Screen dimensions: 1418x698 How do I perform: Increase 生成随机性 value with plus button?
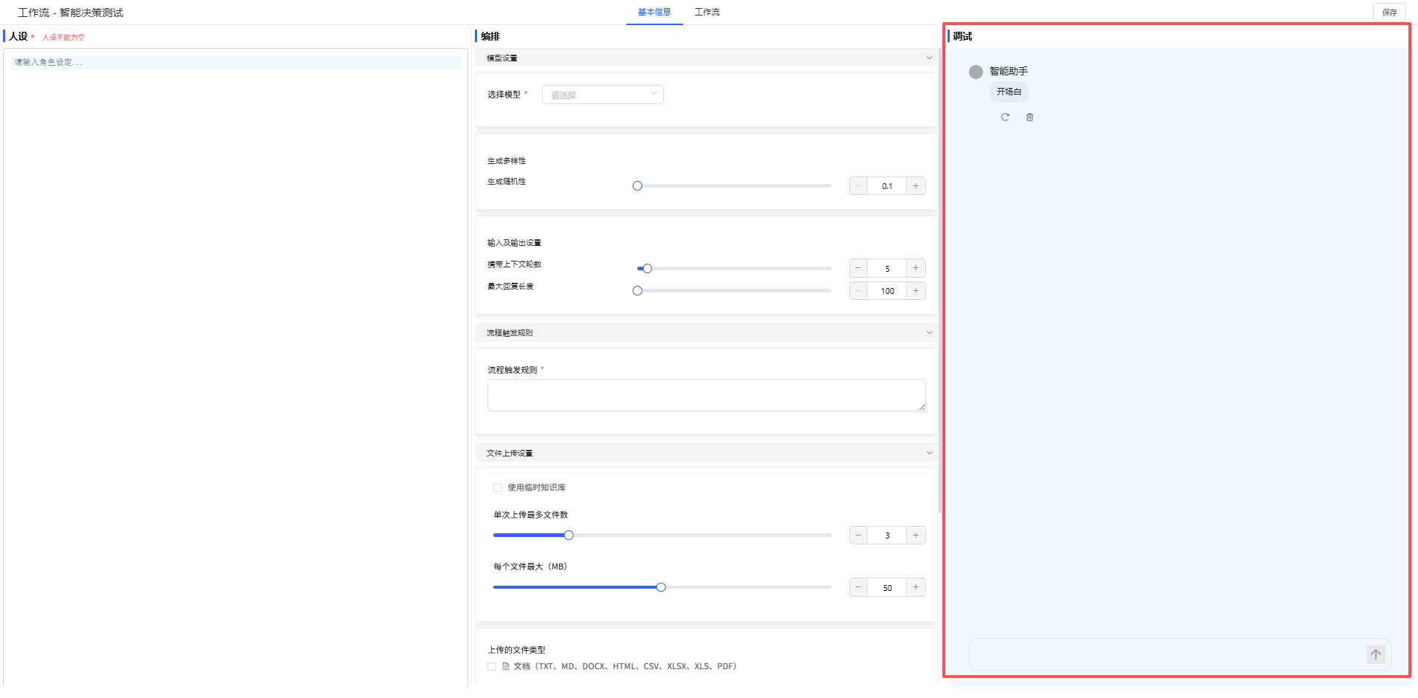(916, 186)
